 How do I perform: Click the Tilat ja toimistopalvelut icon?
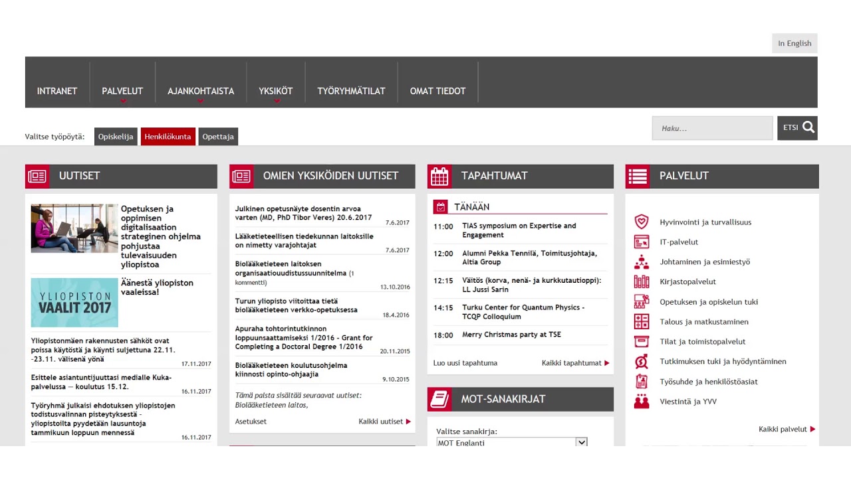[642, 341]
